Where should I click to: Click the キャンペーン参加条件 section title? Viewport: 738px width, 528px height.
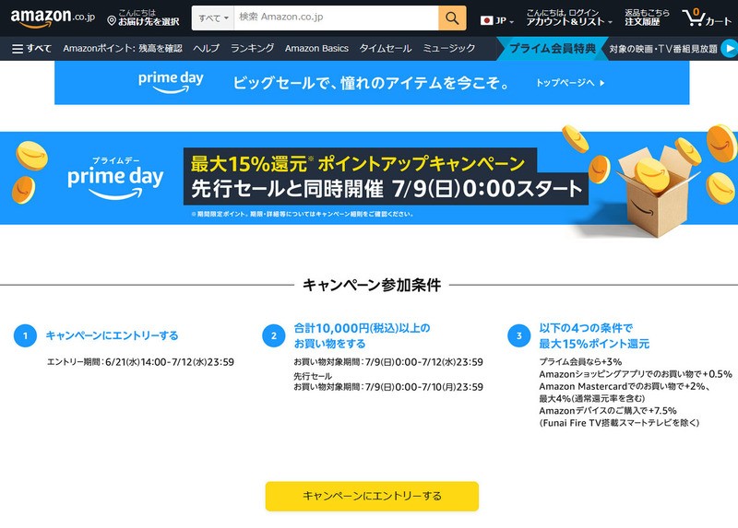point(372,285)
